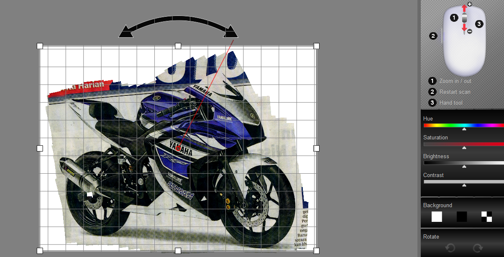Click the number 1 legend bullet
Screen dimensions: 504x257
(432, 81)
